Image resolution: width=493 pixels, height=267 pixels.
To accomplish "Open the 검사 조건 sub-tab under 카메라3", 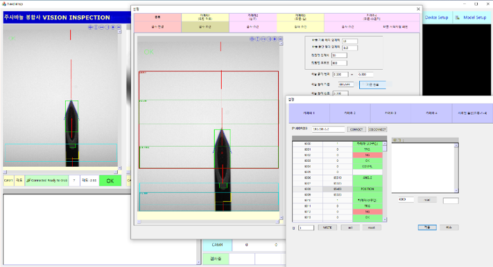I will 300,27.
